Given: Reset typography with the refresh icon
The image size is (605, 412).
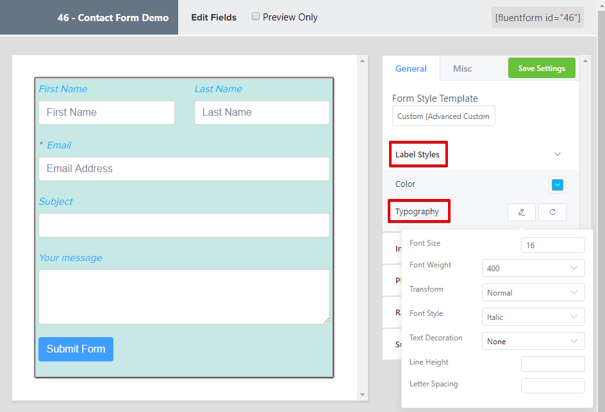Looking at the screenshot, I should tap(552, 212).
